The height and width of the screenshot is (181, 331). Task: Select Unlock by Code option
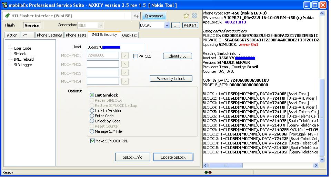92,121
